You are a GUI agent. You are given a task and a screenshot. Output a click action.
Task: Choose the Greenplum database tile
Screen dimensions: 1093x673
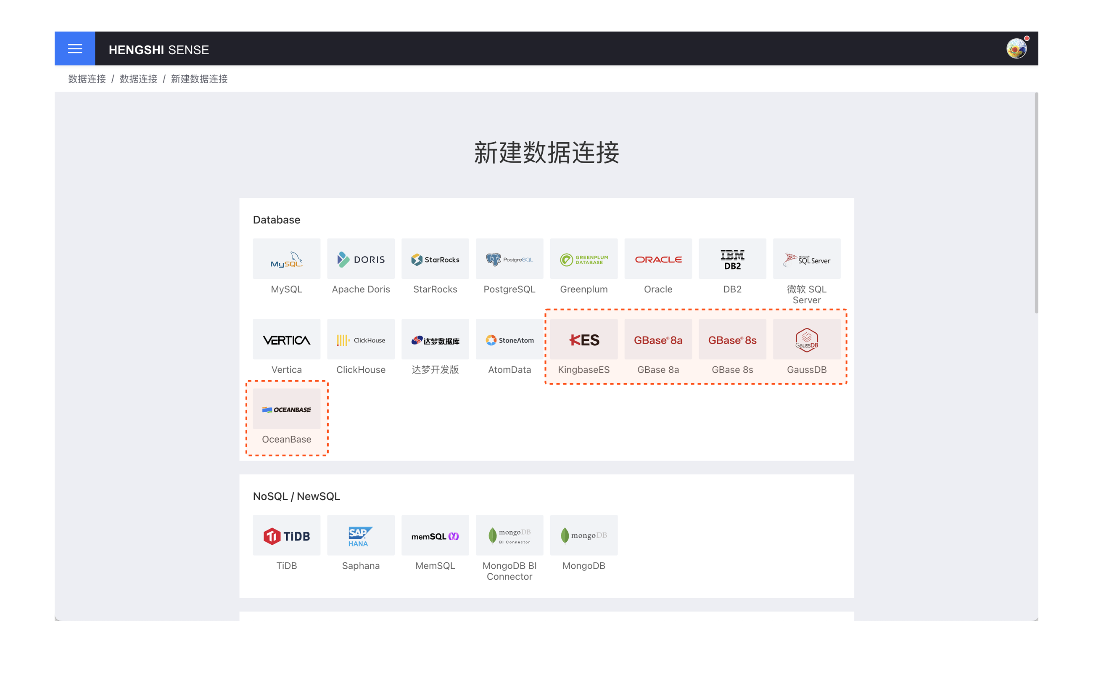click(x=583, y=259)
